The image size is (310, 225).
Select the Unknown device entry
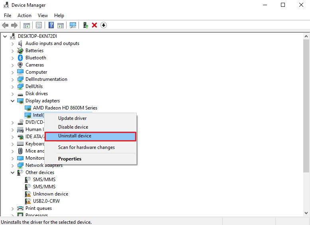click(x=51, y=194)
